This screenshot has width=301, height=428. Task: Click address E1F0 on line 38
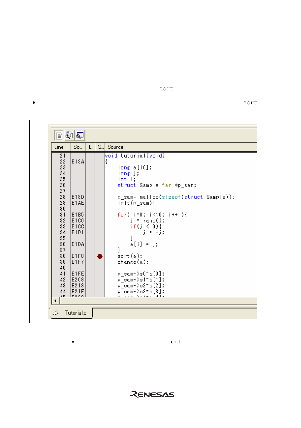pyautogui.click(x=78, y=256)
